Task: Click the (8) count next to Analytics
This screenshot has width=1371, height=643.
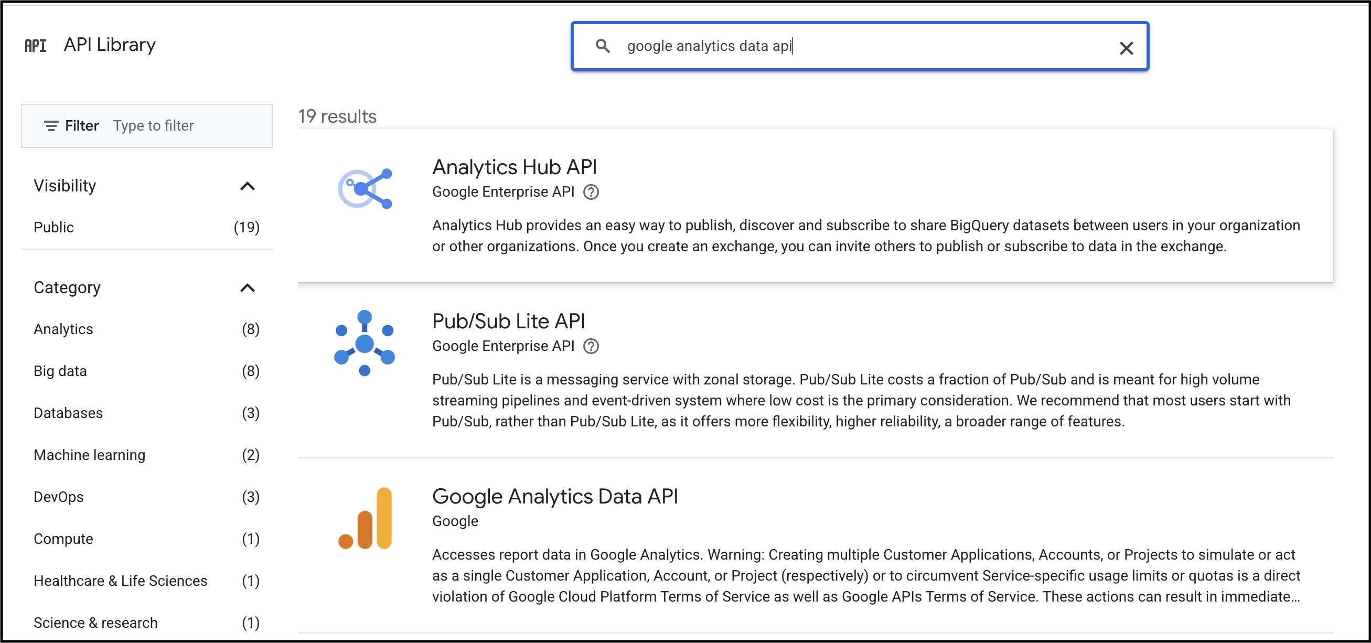Action: click(x=251, y=329)
